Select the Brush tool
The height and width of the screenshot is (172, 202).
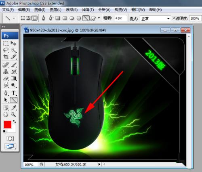[x=14, y=65]
